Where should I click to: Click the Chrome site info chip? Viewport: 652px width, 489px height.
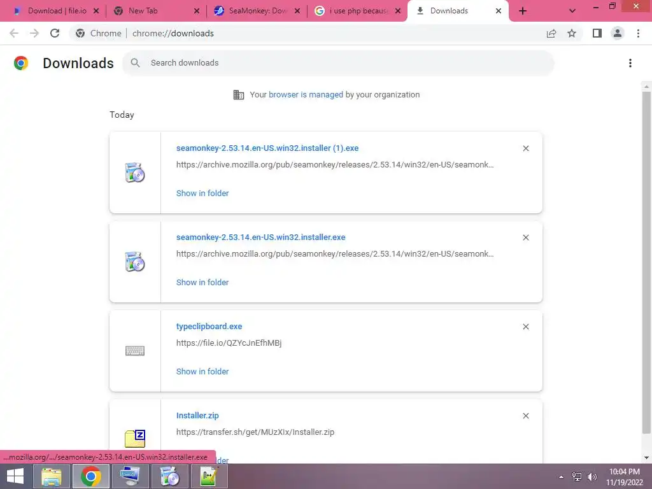click(99, 33)
